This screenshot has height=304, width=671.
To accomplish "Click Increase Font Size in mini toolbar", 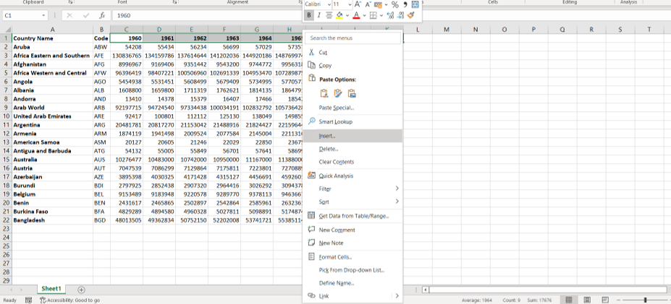I will click(358, 4).
